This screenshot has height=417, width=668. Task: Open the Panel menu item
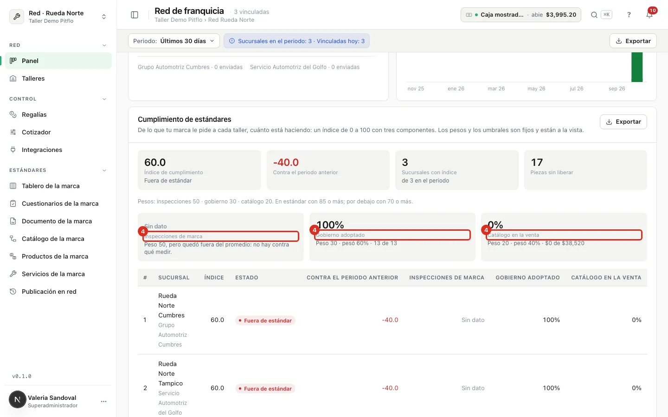click(58, 61)
